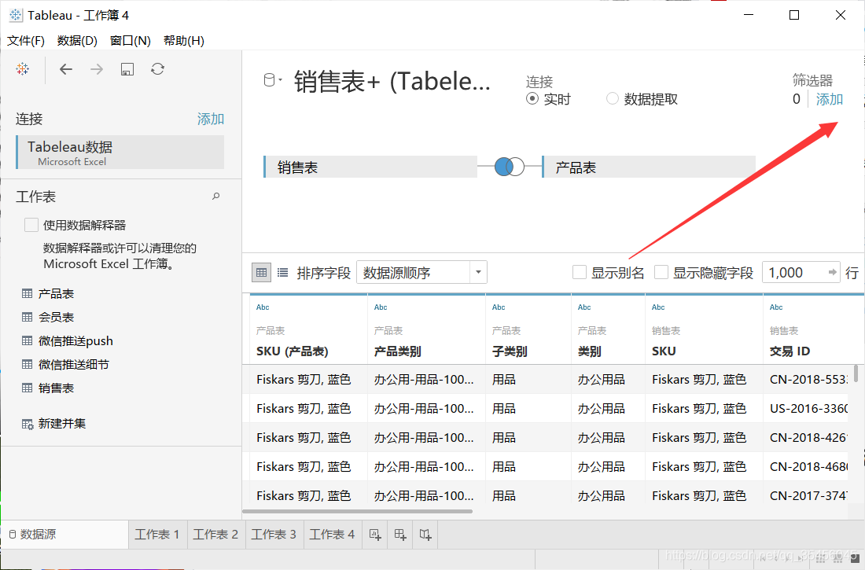Switch to the 工作表 2 tab

click(215, 534)
